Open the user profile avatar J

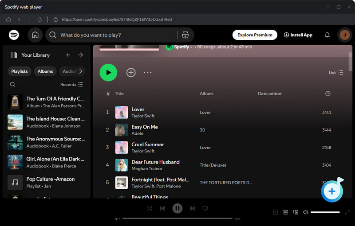point(345,35)
